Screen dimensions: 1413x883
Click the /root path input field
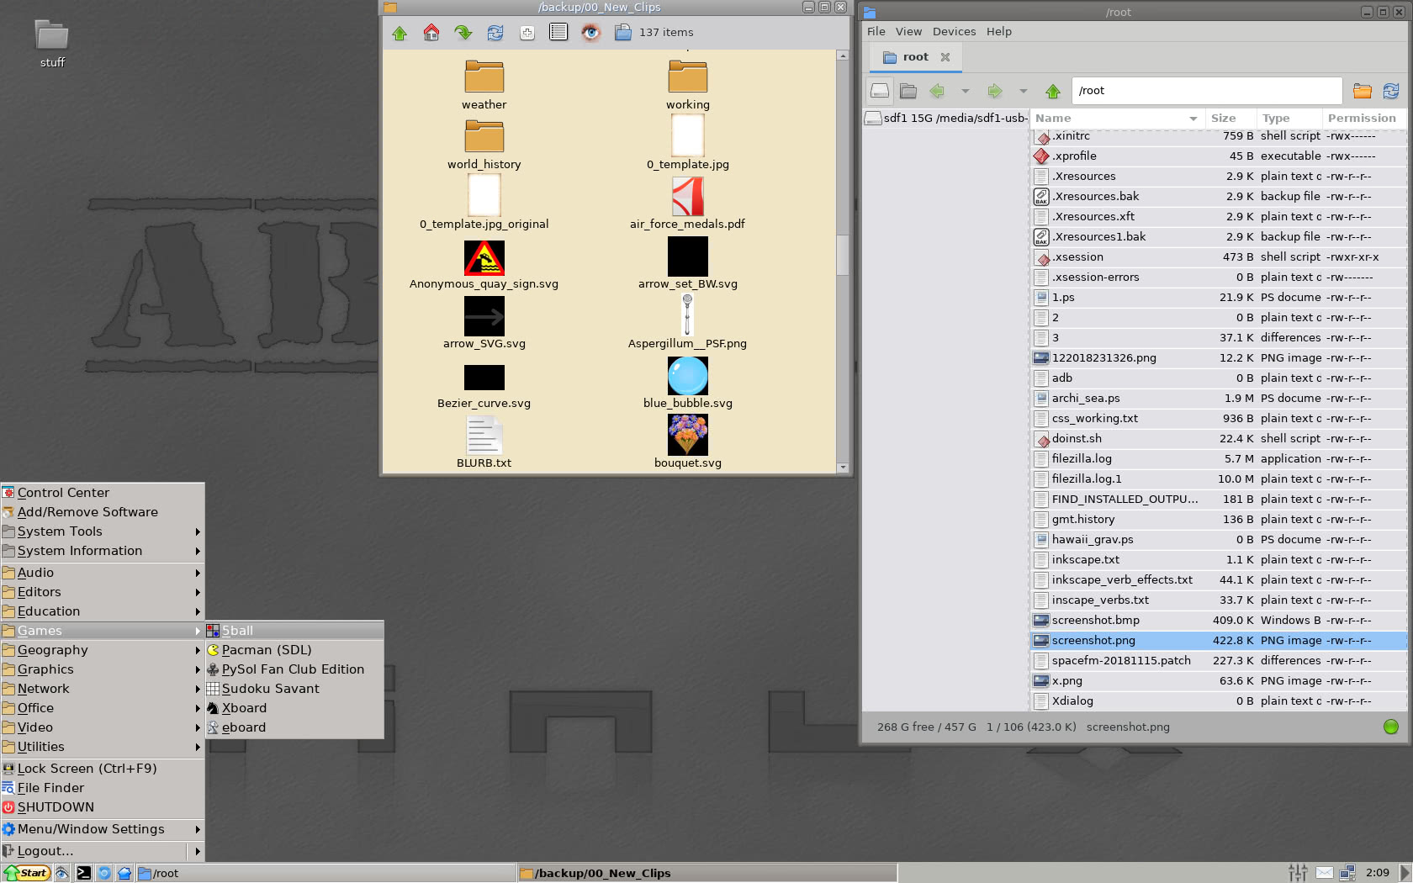tap(1207, 90)
